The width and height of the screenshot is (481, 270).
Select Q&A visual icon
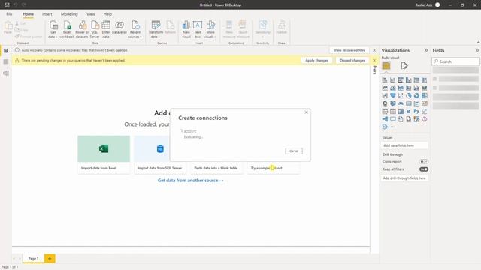point(393,119)
